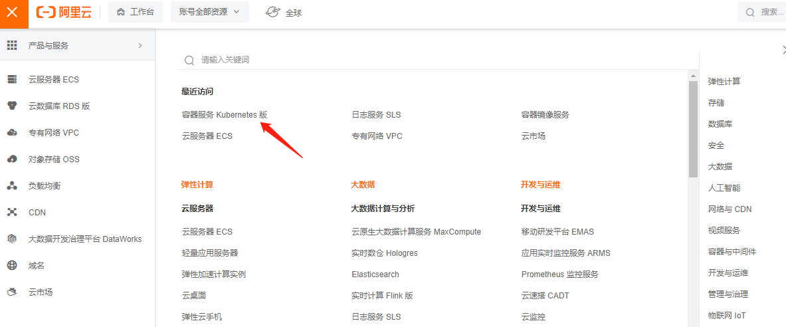Open 云监控 link
The image size is (786, 327).
pyautogui.click(x=534, y=316)
